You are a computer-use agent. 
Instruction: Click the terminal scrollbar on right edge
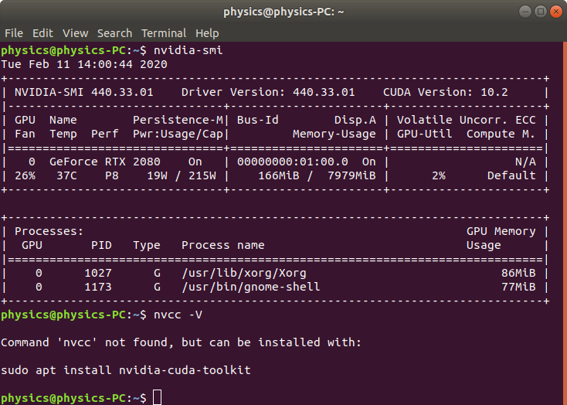pyautogui.click(x=565, y=223)
